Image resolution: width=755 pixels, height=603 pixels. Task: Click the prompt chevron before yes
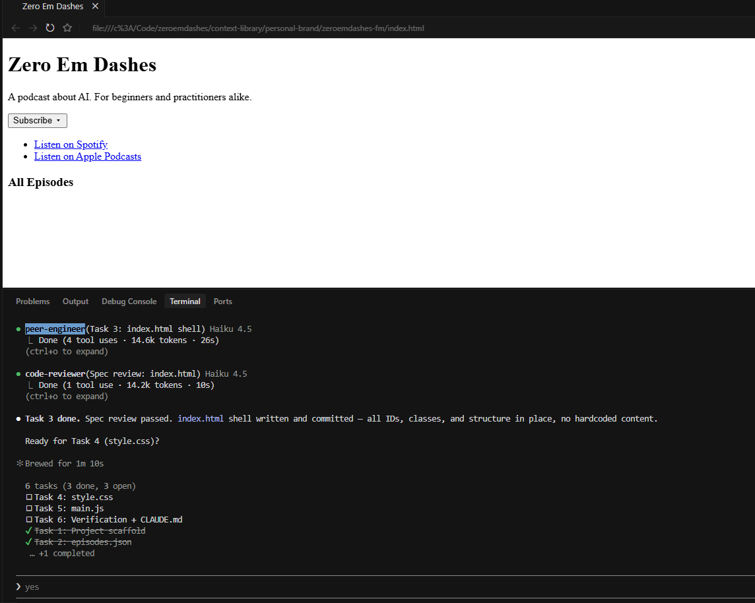pyautogui.click(x=18, y=587)
